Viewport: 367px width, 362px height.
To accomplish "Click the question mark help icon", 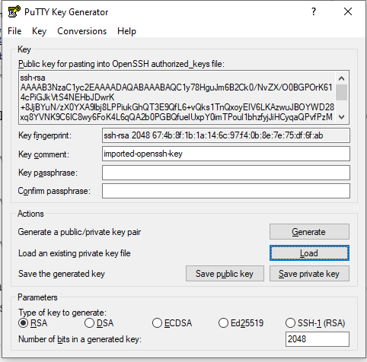I will pos(314,11).
